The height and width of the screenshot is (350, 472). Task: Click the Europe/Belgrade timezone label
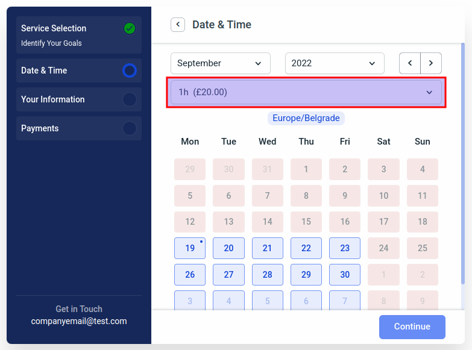[x=306, y=118]
